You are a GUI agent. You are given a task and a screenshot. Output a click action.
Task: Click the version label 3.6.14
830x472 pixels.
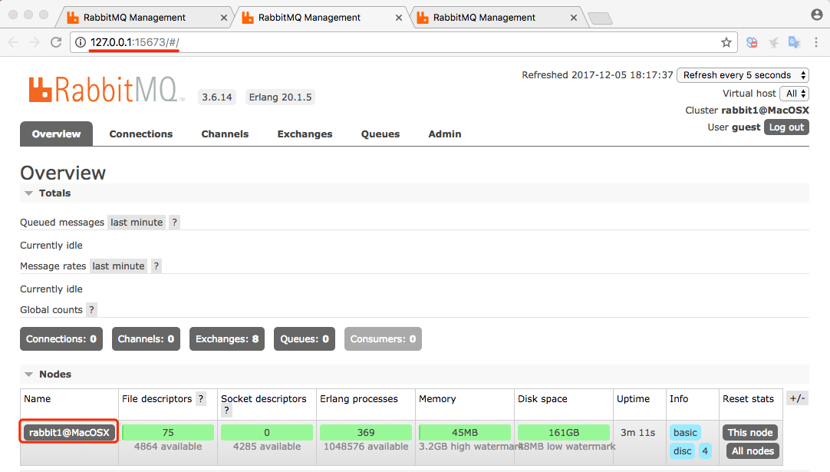pos(217,97)
